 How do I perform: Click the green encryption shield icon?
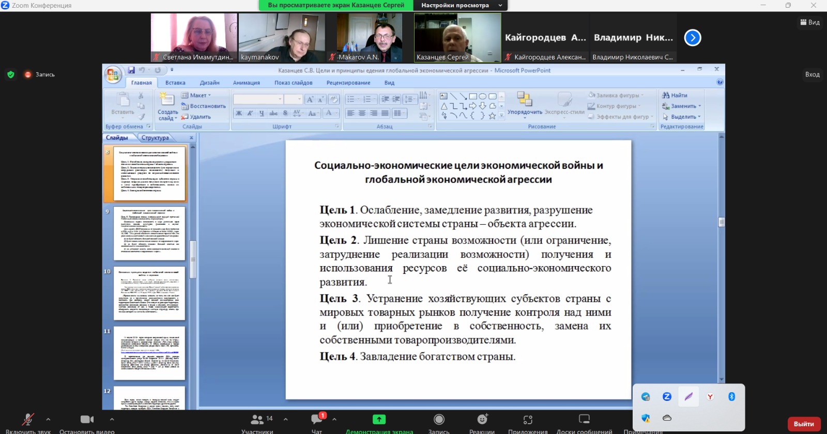point(11,74)
